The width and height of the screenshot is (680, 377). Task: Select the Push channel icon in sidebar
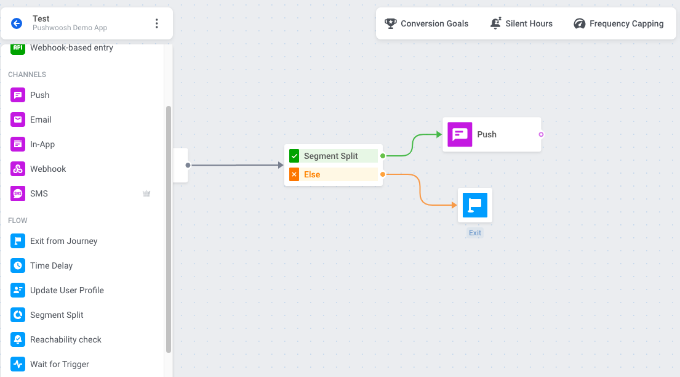pos(18,95)
